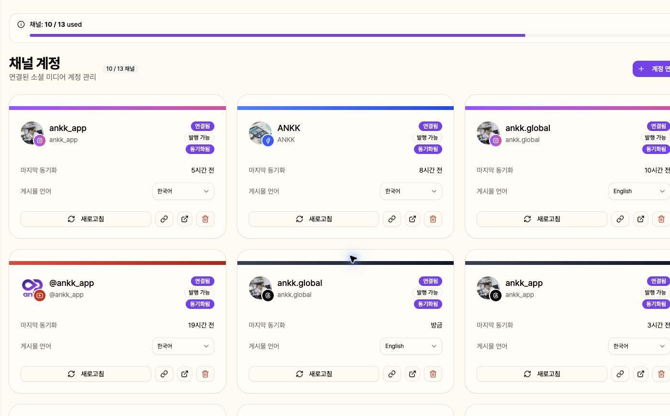
Task: Click the '5시간 전' last sync value
Action: coord(203,170)
